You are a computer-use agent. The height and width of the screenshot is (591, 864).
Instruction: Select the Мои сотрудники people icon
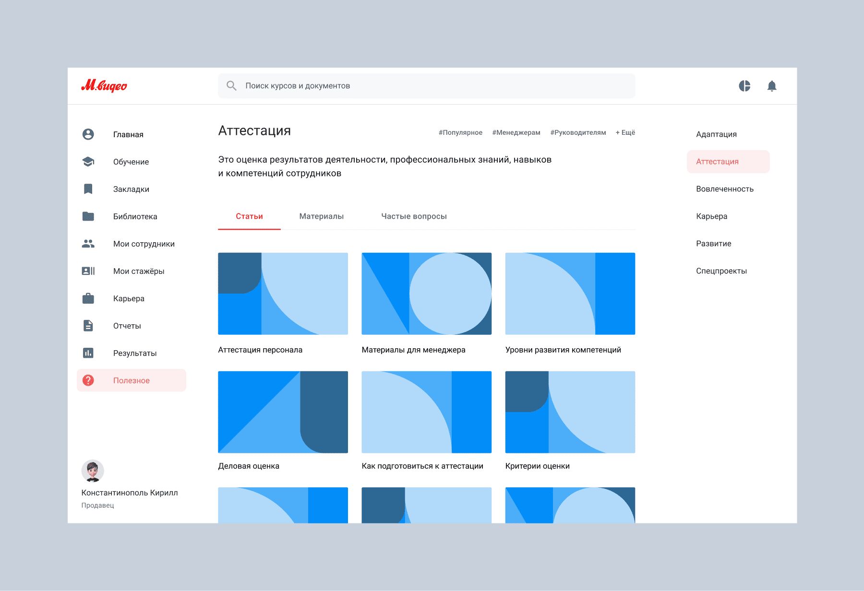click(88, 244)
